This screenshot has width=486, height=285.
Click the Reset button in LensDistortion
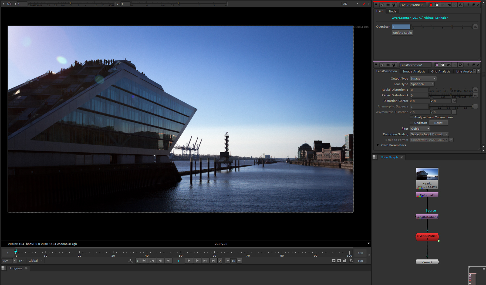(438, 123)
